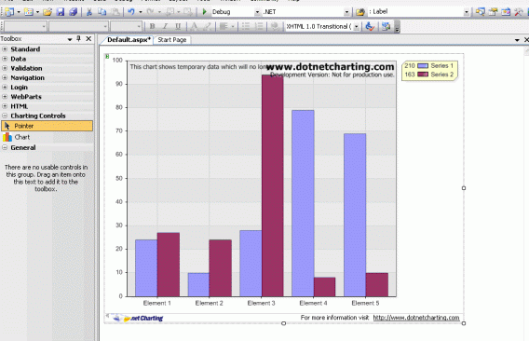
Task: Click the numbered list icon
Action: (x=258, y=26)
